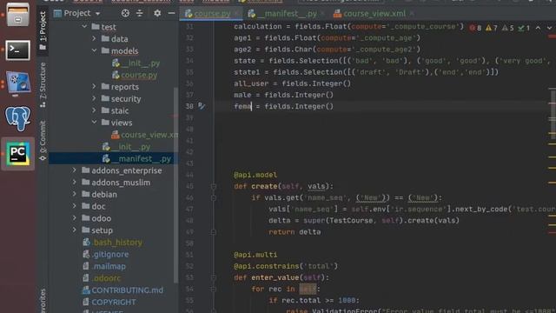Open the Files manager in Ubuntu dock

click(17, 15)
